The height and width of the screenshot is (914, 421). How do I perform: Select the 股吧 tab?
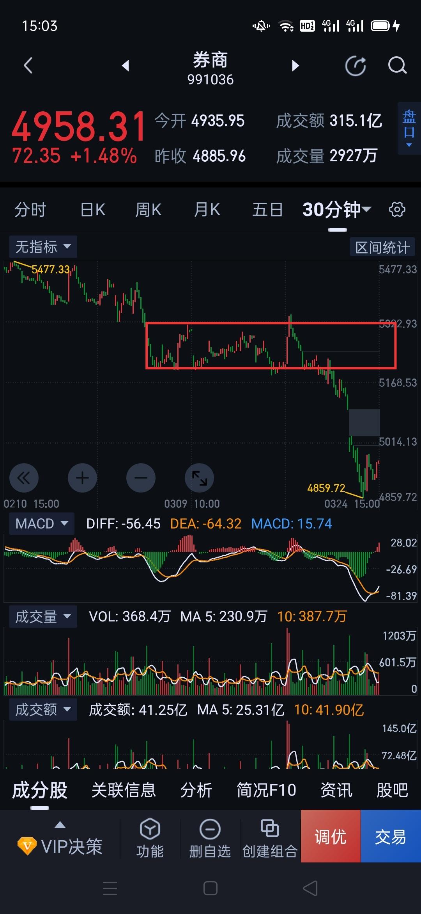(392, 790)
